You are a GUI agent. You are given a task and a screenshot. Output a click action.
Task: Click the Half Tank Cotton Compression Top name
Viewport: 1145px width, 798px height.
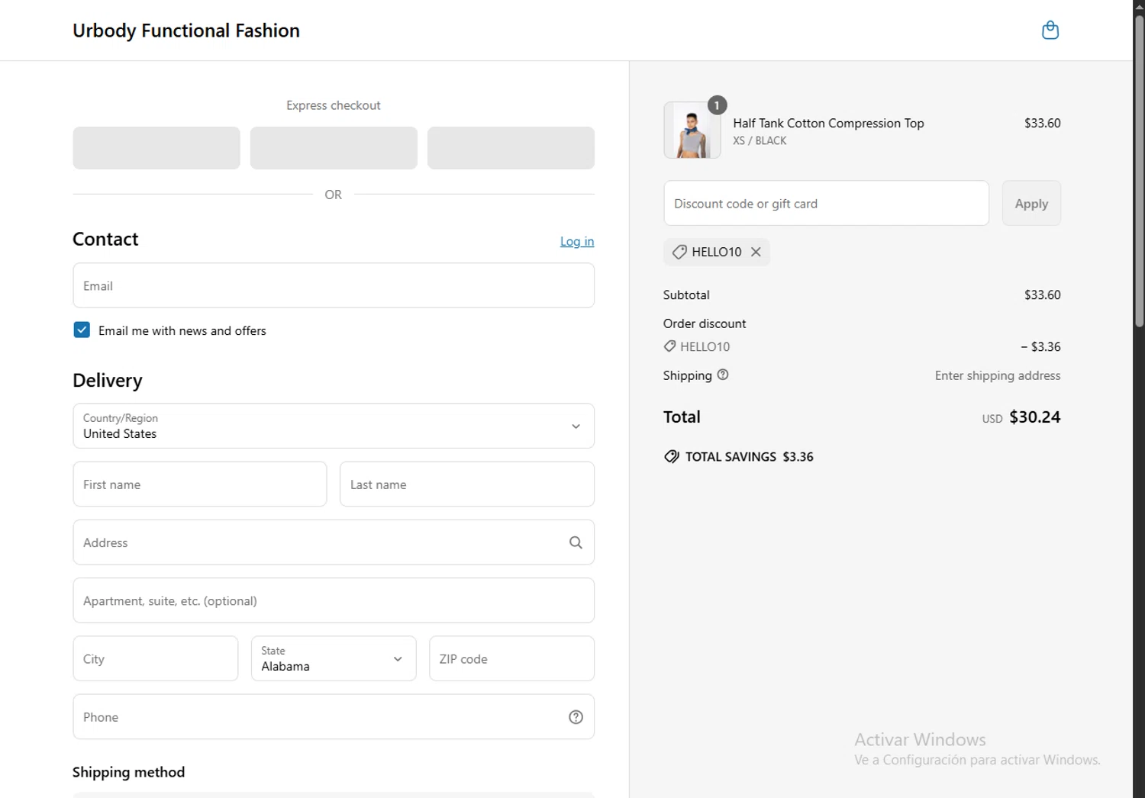click(828, 123)
